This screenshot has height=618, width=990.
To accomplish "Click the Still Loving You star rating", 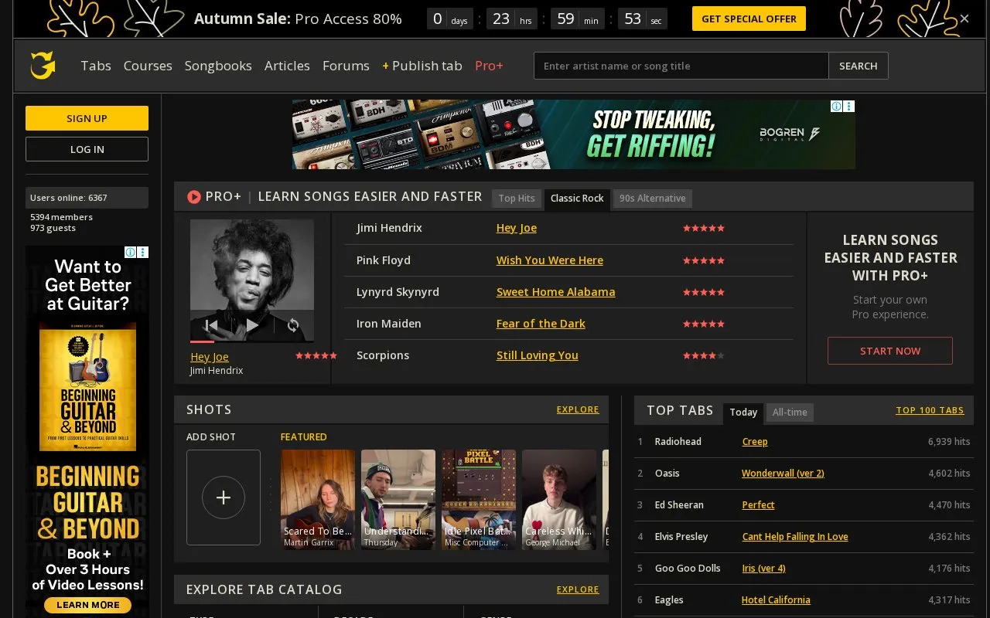I will click(x=704, y=356).
